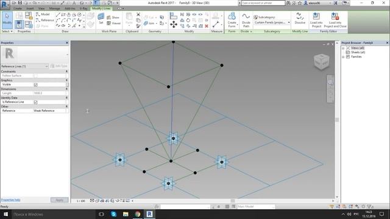Select the Reference line draw option

coord(44,20)
